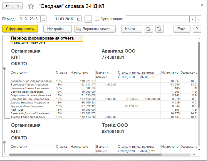The image size is (208, 161).
Task: Add report to favorites with star icon
Action: coord(31,6)
